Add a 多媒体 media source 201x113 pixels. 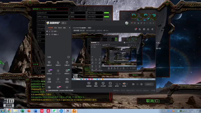tap(110, 84)
